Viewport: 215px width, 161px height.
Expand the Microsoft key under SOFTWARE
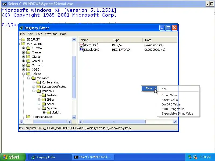(x=23, y=65)
